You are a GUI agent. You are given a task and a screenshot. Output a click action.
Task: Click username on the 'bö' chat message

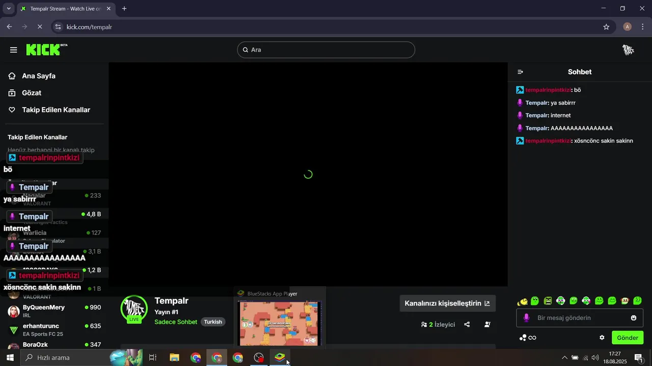pos(548,90)
